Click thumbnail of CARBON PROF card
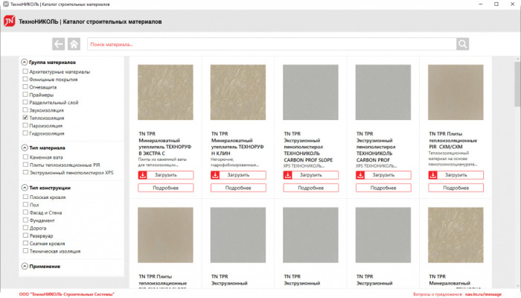 (383, 92)
